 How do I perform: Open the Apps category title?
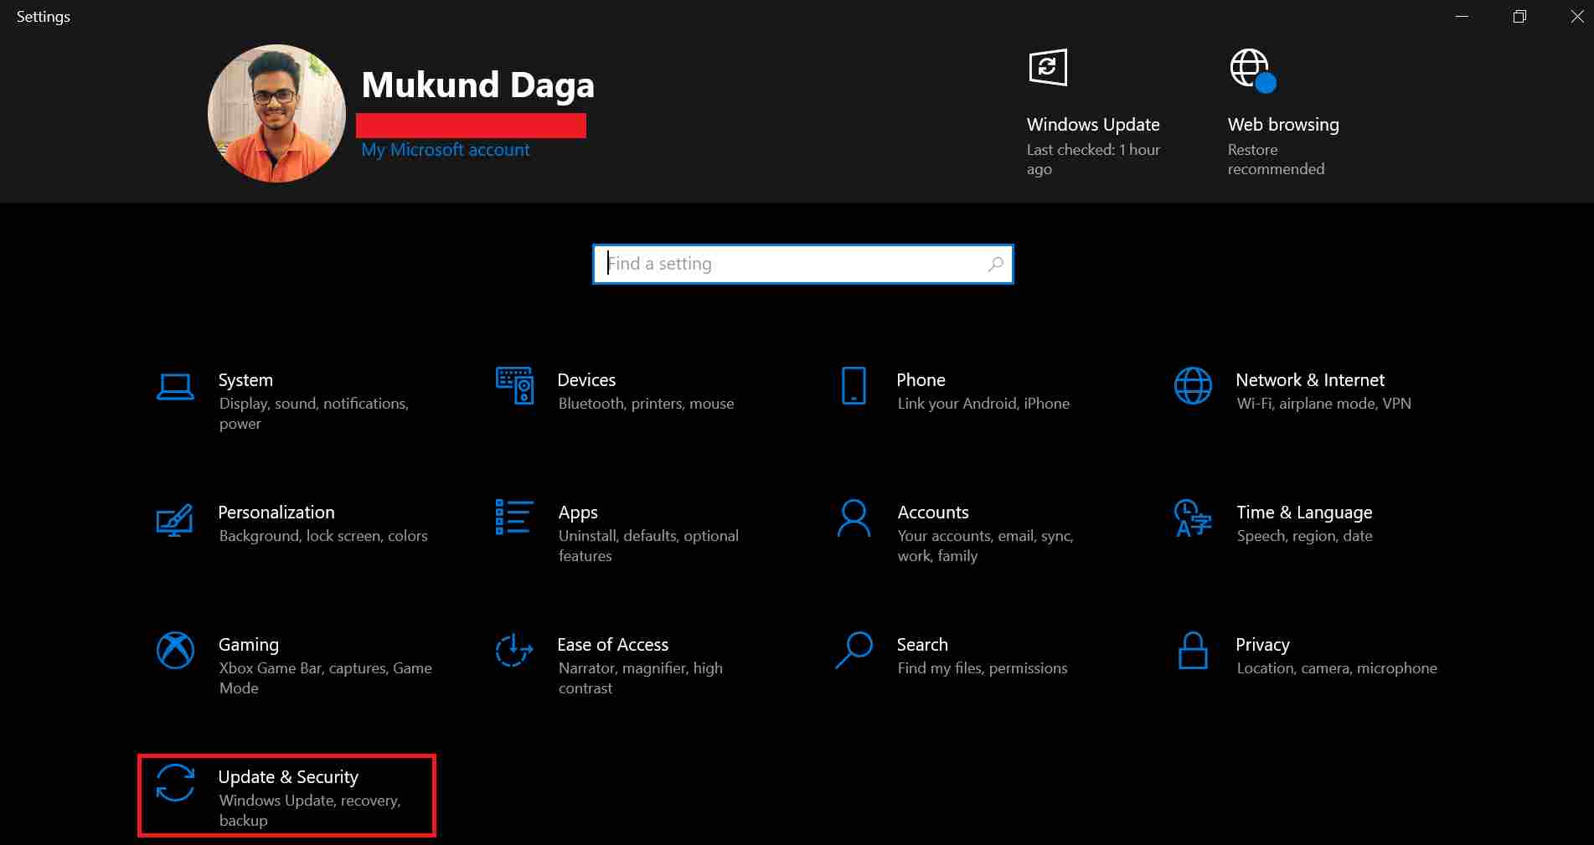pyautogui.click(x=578, y=513)
